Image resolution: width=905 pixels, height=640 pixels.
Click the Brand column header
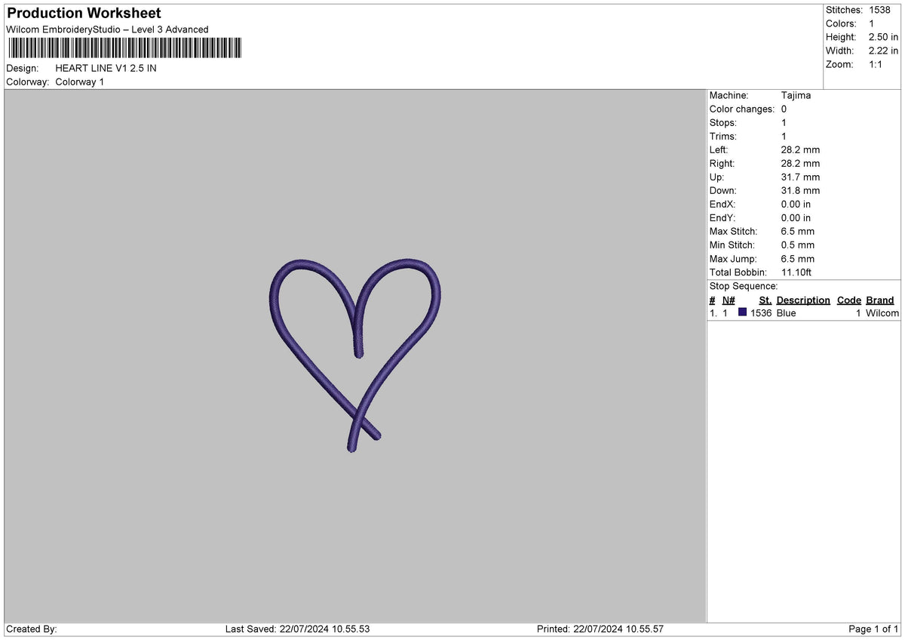880,300
